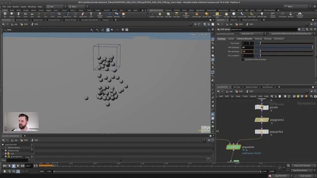This screenshot has width=317, height=178.
Task: Toggle loop playback mode
Action: [14, 172]
